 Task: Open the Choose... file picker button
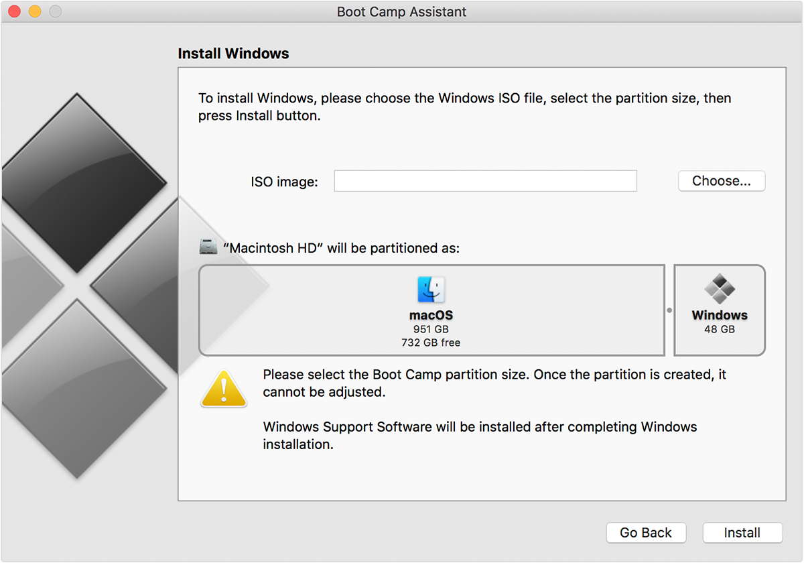coord(722,181)
